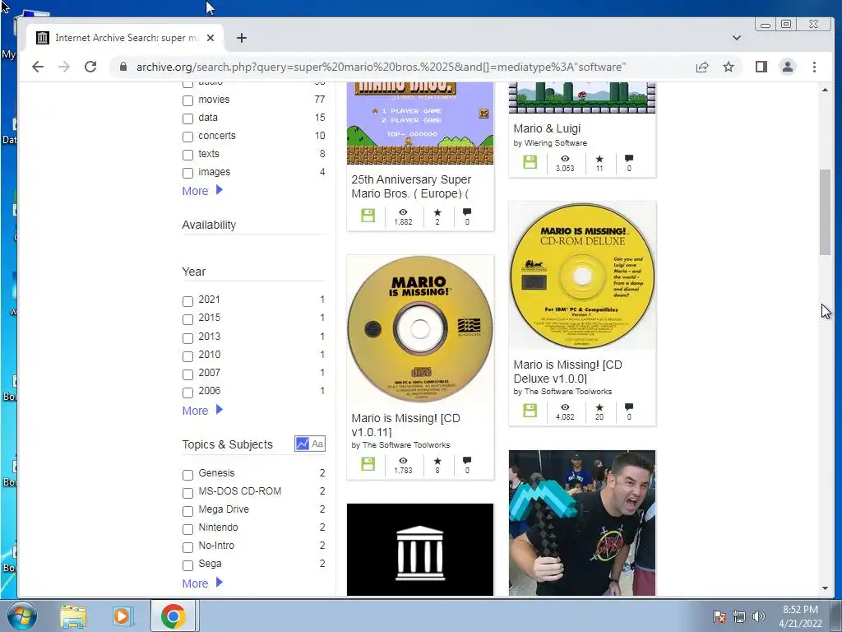
Task: Expand More under Year filters
Action: (202, 411)
